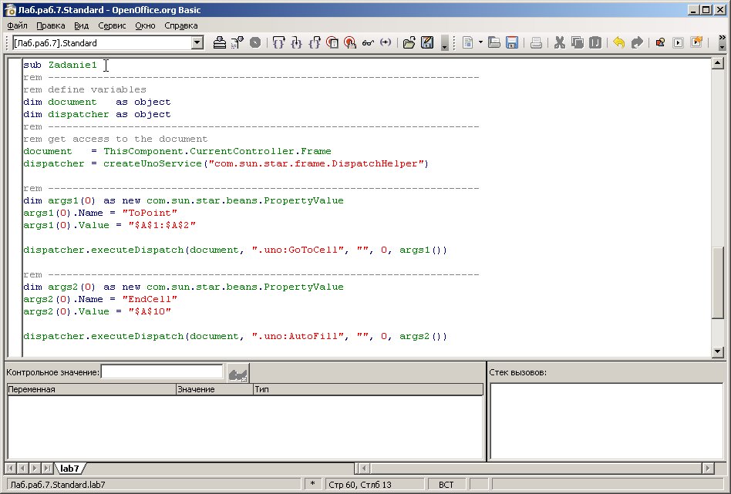Open the Сервис menu
This screenshot has height=494, width=731.
(112, 25)
